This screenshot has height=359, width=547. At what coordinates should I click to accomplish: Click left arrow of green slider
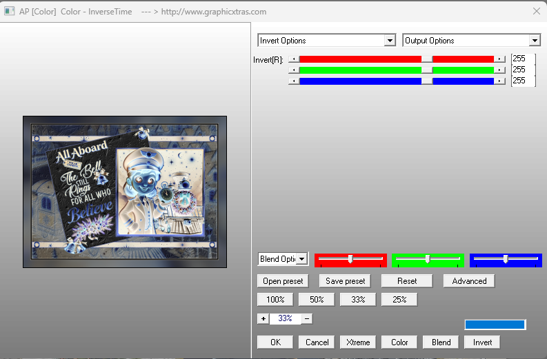pyautogui.click(x=294, y=70)
